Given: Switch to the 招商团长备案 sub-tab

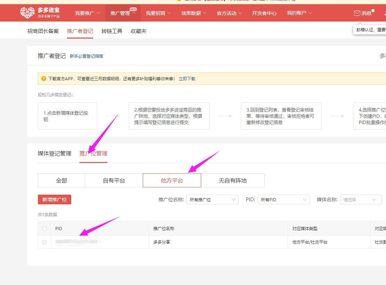Looking at the screenshot, I should [x=43, y=31].
